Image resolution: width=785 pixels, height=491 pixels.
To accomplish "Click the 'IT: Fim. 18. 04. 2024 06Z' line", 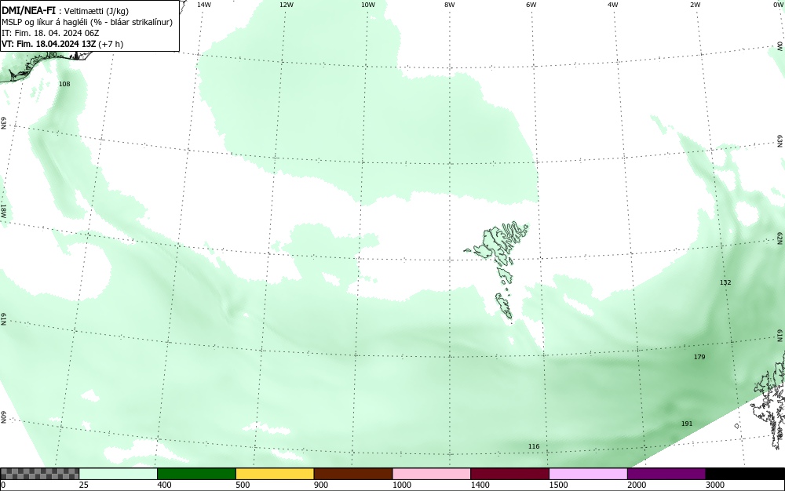I will click(50, 33).
